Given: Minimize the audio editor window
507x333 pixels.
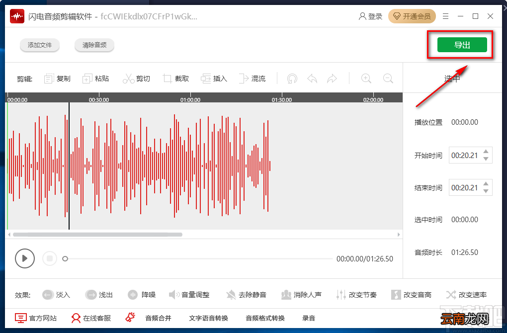Looking at the screenshot, I should pos(460,16).
